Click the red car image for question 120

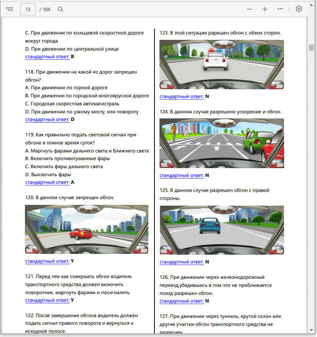point(87,229)
